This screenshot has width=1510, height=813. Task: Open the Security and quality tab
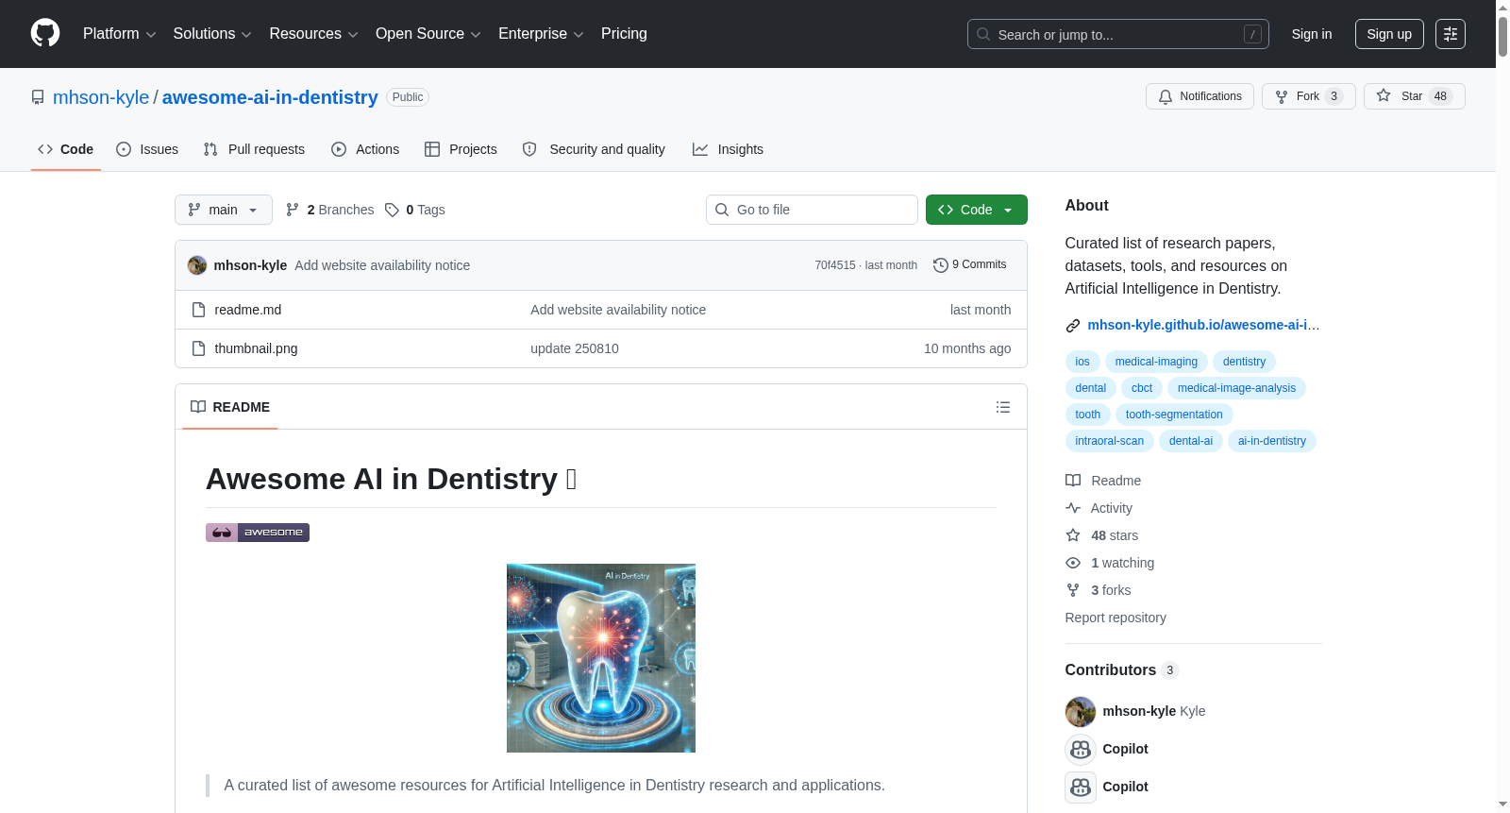tap(594, 149)
